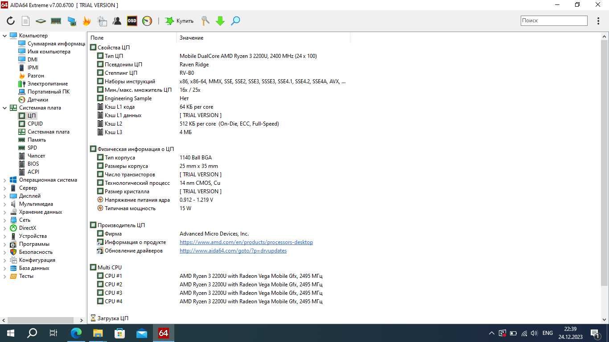Image resolution: width=609 pixels, height=342 pixels.
Task: Launch the flame stability test icon
Action: pyautogui.click(x=86, y=21)
